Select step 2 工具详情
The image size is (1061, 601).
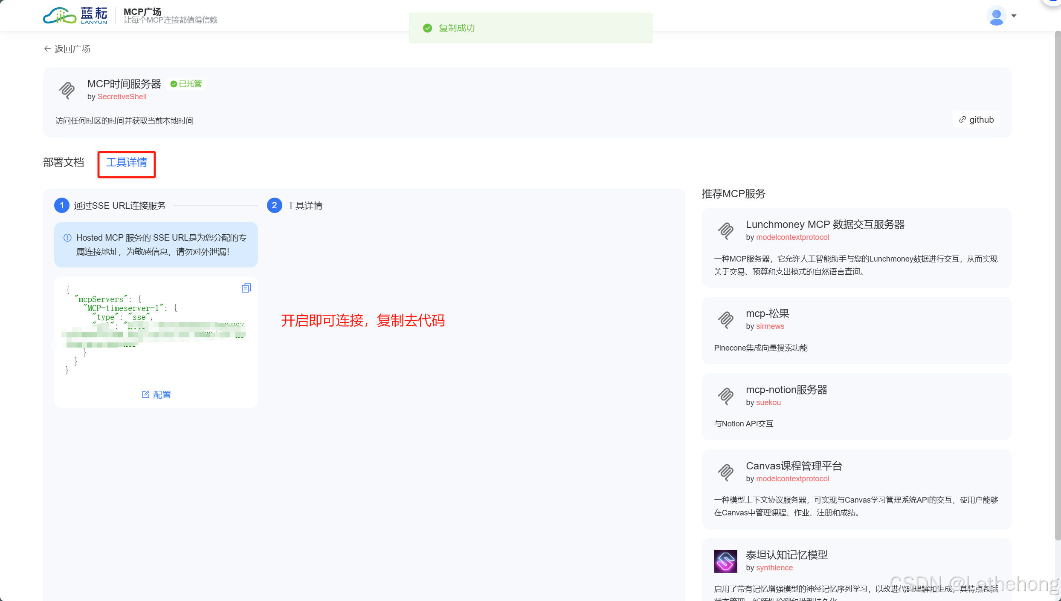[x=295, y=206]
